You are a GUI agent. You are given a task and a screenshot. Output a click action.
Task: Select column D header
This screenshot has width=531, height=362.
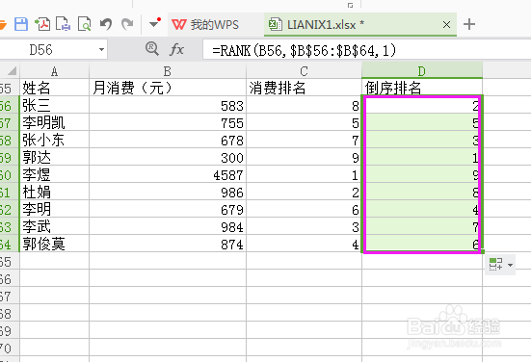(422, 70)
